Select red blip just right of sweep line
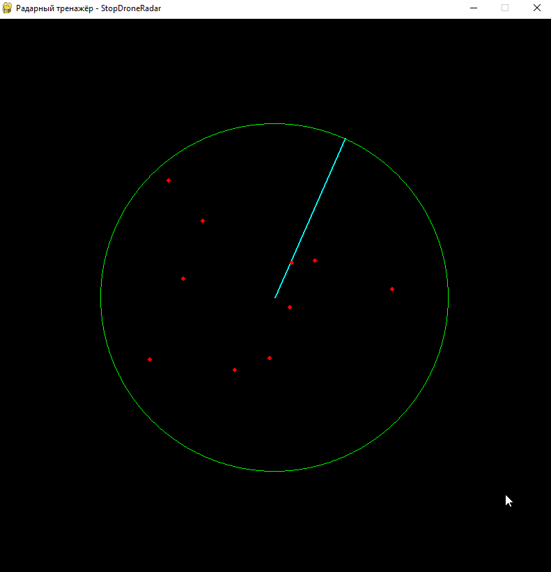Screen dimensions: 551x572 tap(315, 261)
